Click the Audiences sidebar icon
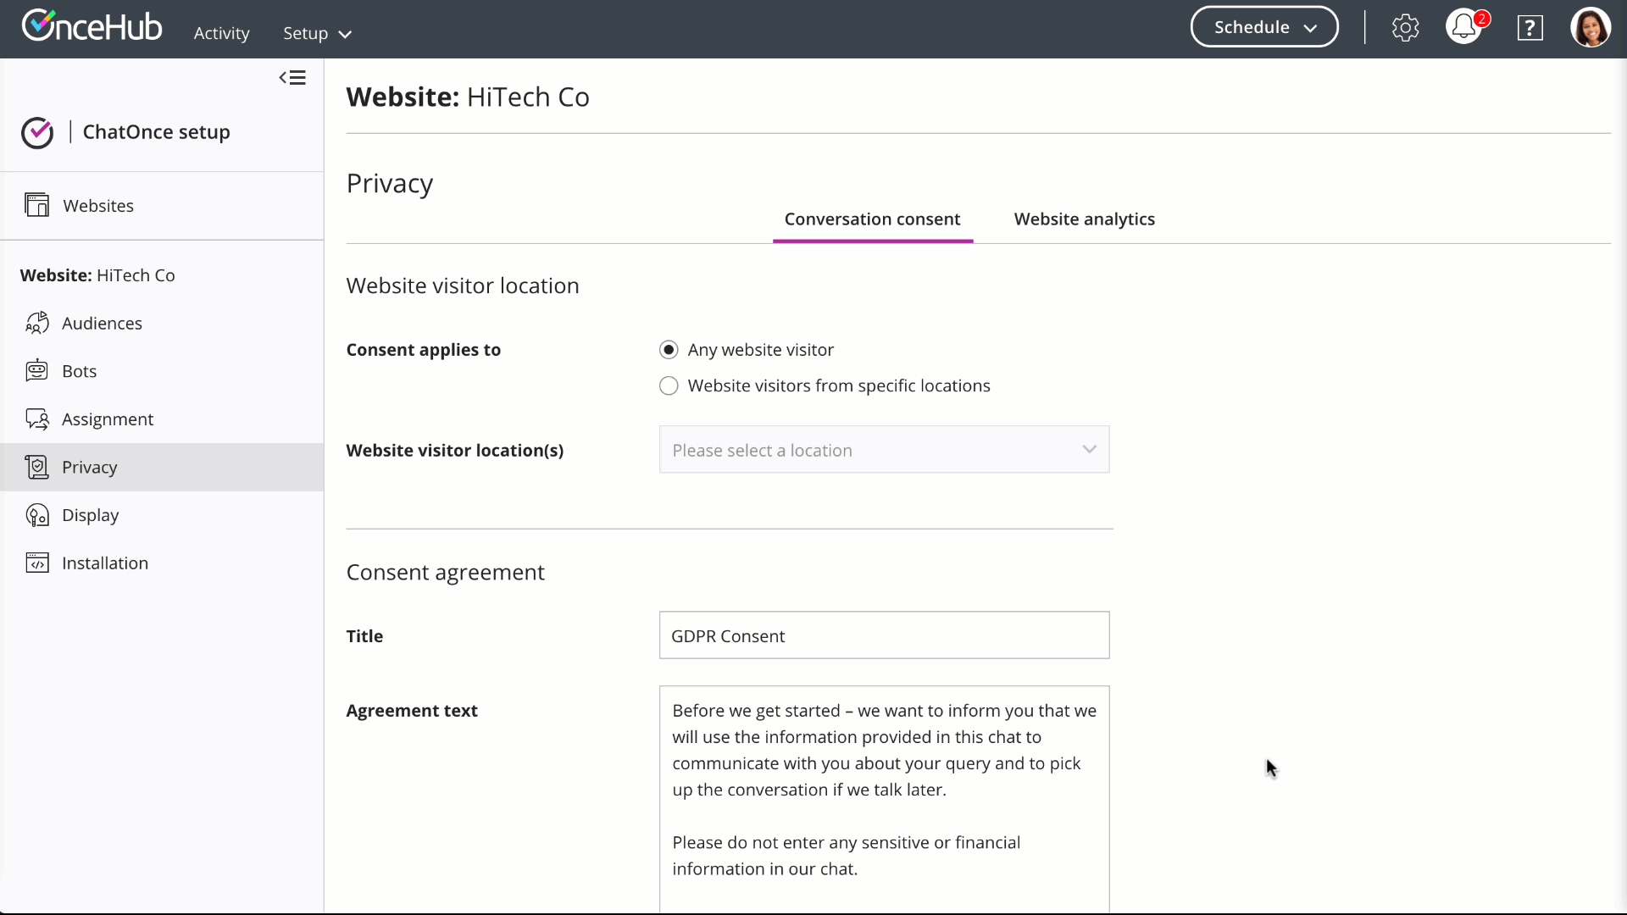Viewport: 1627px width, 915px height. (37, 324)
